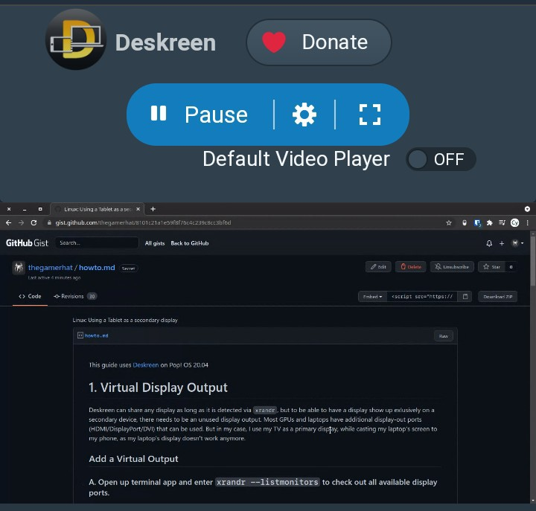Unsubscribe from the gist
536x511 pixels.
452,267
